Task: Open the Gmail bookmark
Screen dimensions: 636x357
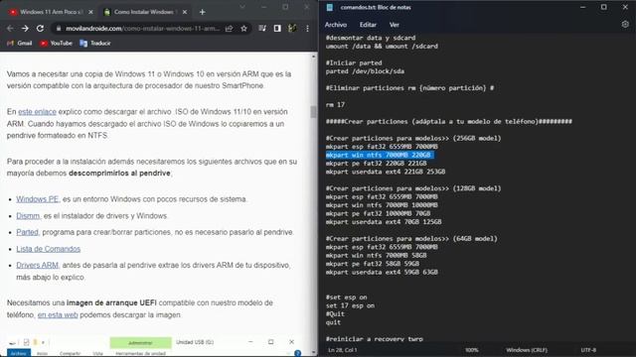Action: [x=20, y=43]
